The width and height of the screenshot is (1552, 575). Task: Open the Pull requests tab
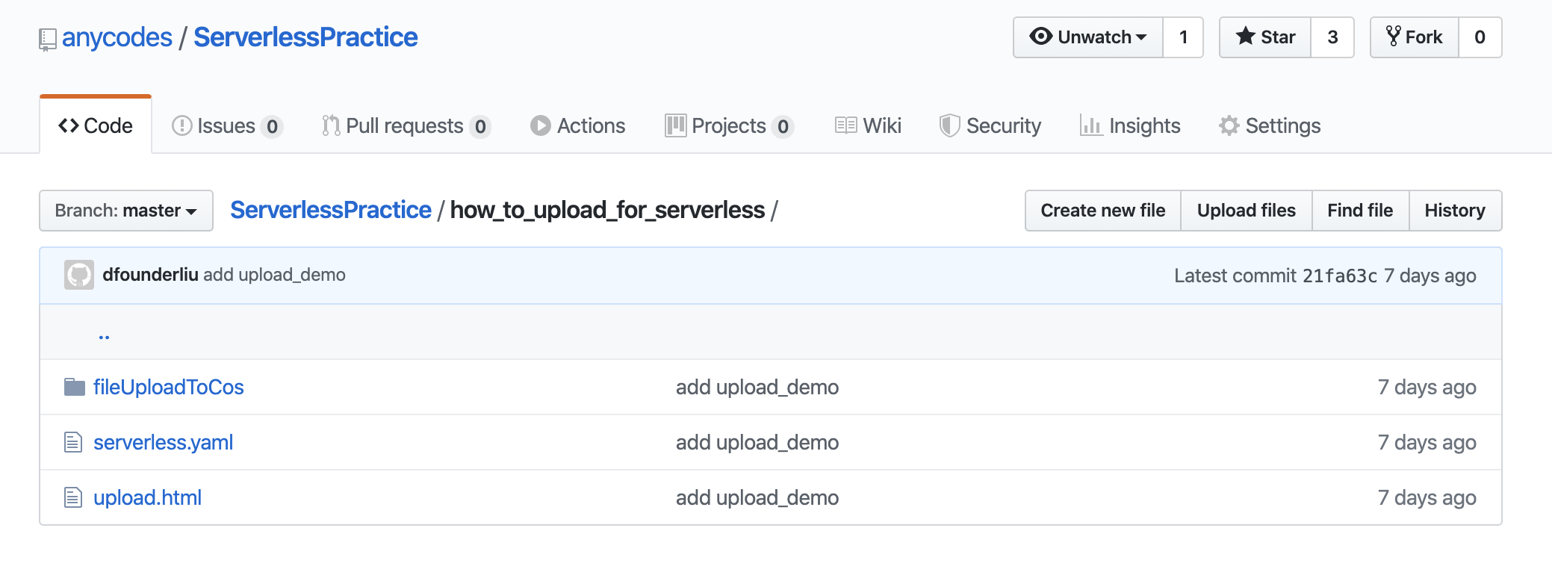click(x=405, y=125)
